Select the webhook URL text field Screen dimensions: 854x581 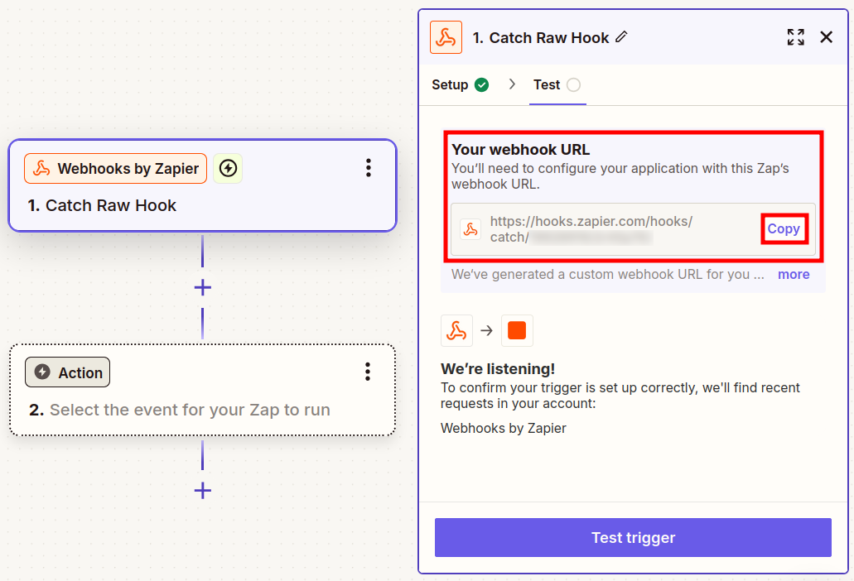click(x=613, y=229)
